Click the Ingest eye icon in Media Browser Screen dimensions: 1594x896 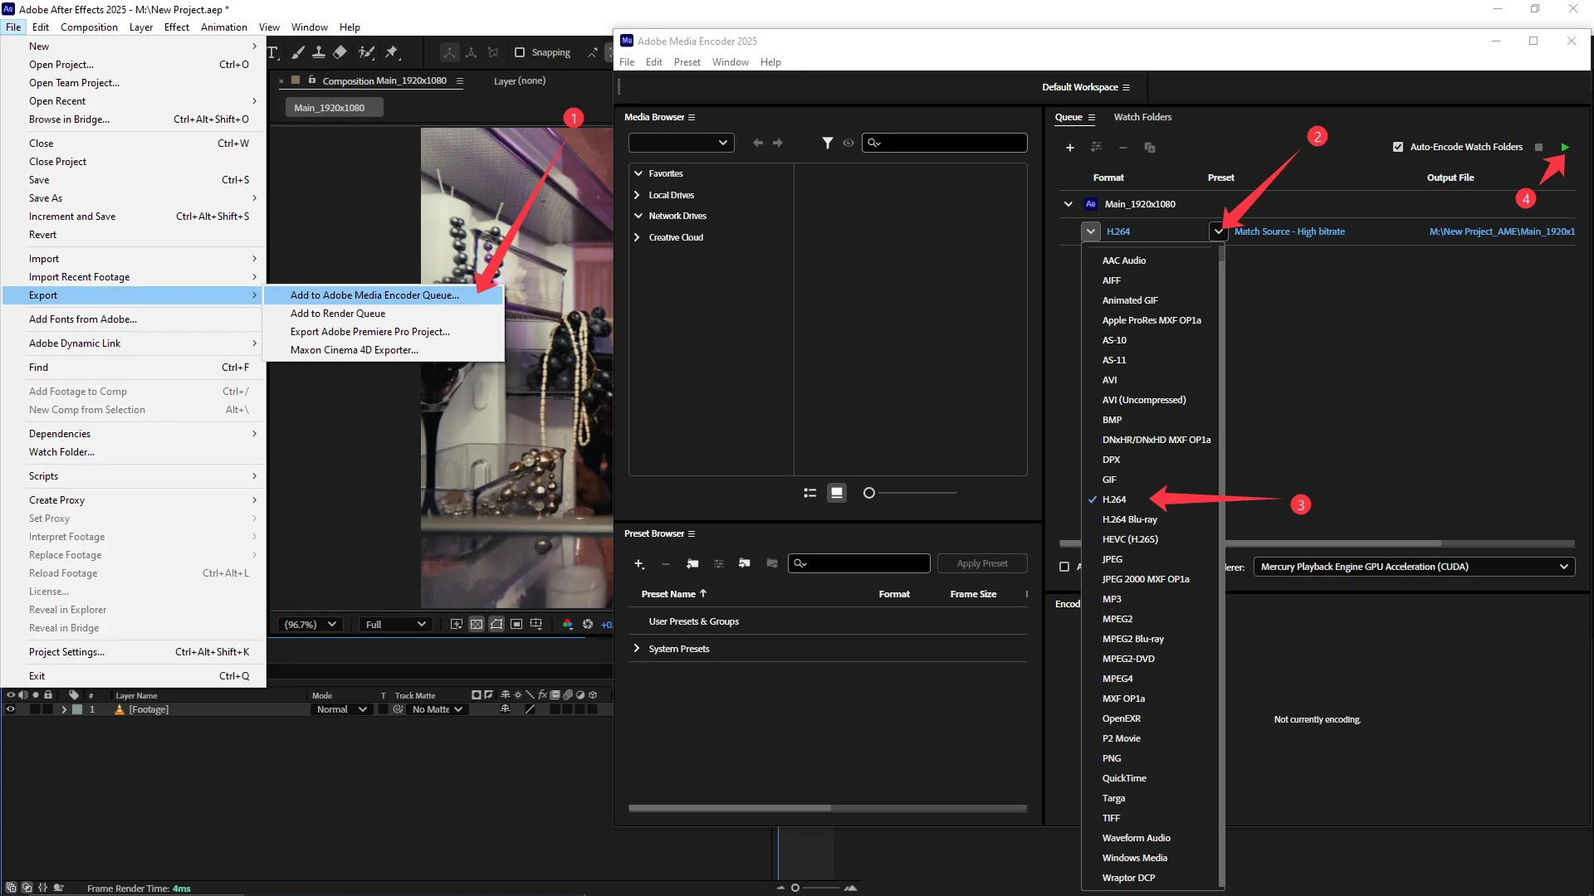pos(848,143)
